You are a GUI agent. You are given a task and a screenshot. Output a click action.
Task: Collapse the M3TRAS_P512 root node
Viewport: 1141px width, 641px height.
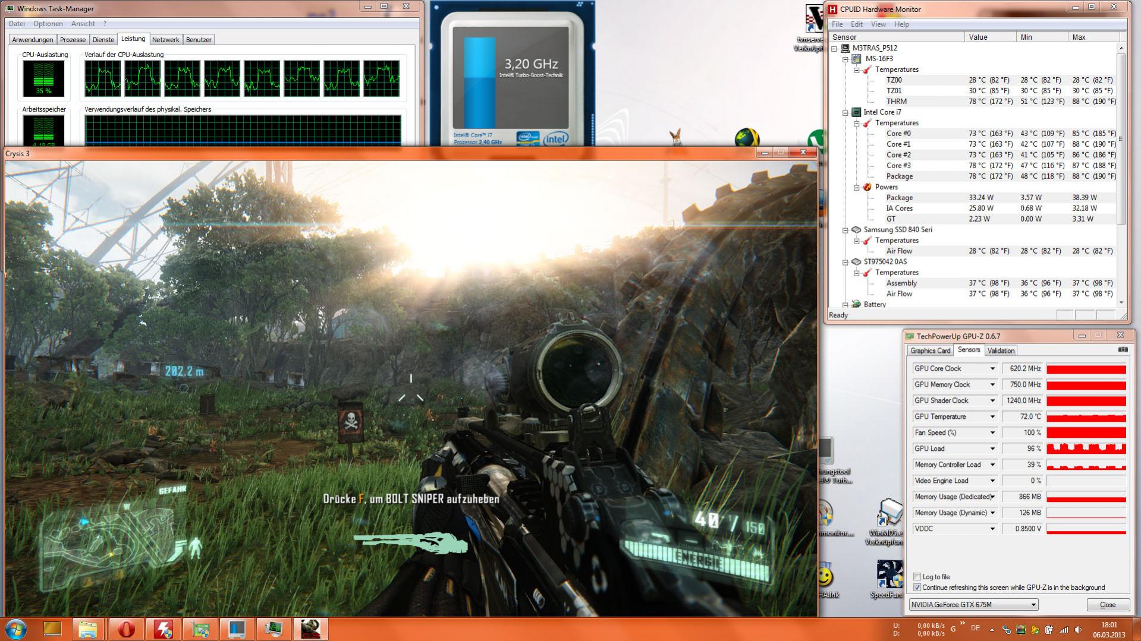tap(835, 48)
